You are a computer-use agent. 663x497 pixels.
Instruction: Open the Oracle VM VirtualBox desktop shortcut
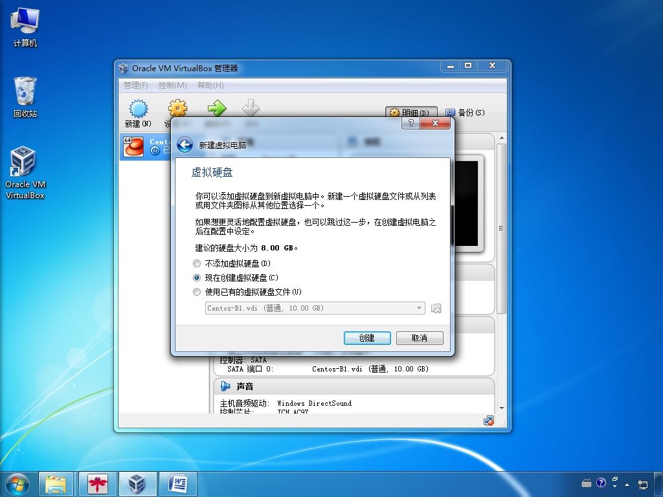pyautogui.click(x=25, y=172)
